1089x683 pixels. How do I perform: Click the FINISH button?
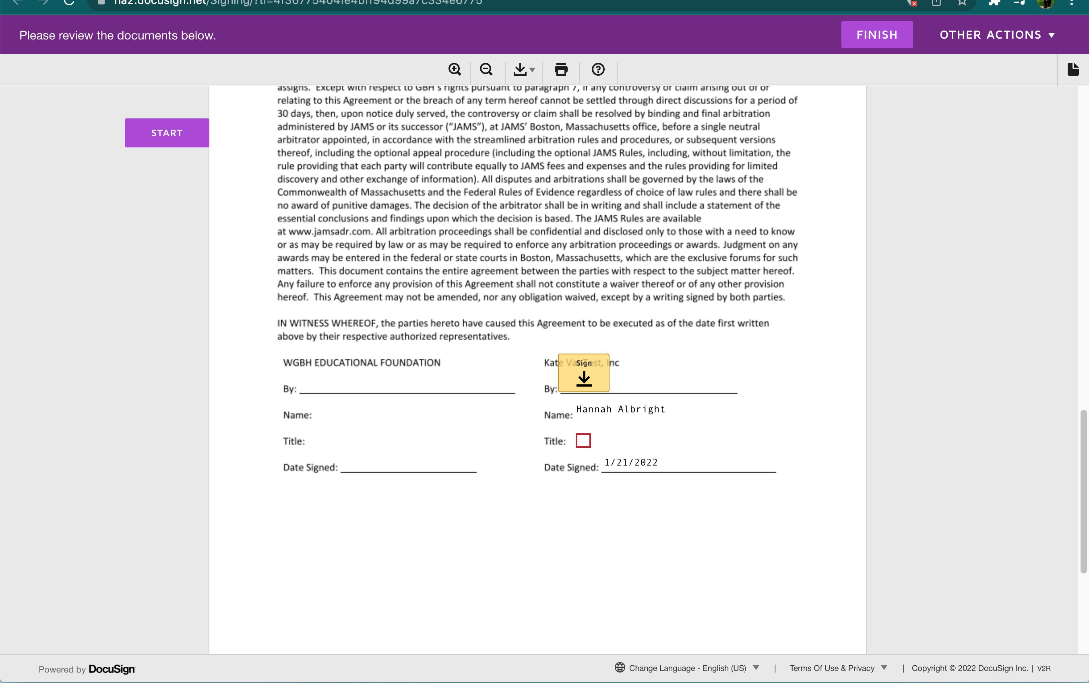coord(877,35)
